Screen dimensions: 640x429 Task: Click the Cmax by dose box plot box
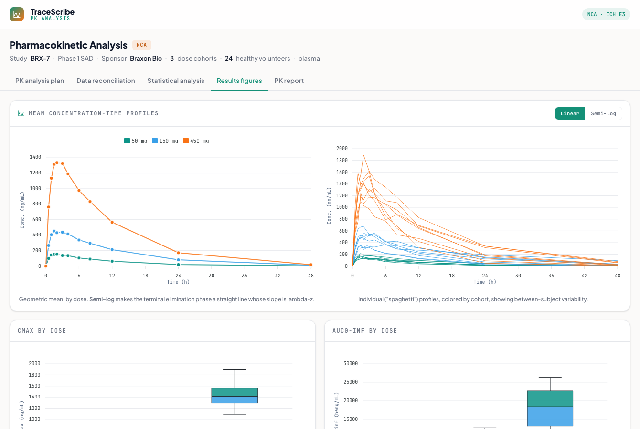click(x=235, y=396)
